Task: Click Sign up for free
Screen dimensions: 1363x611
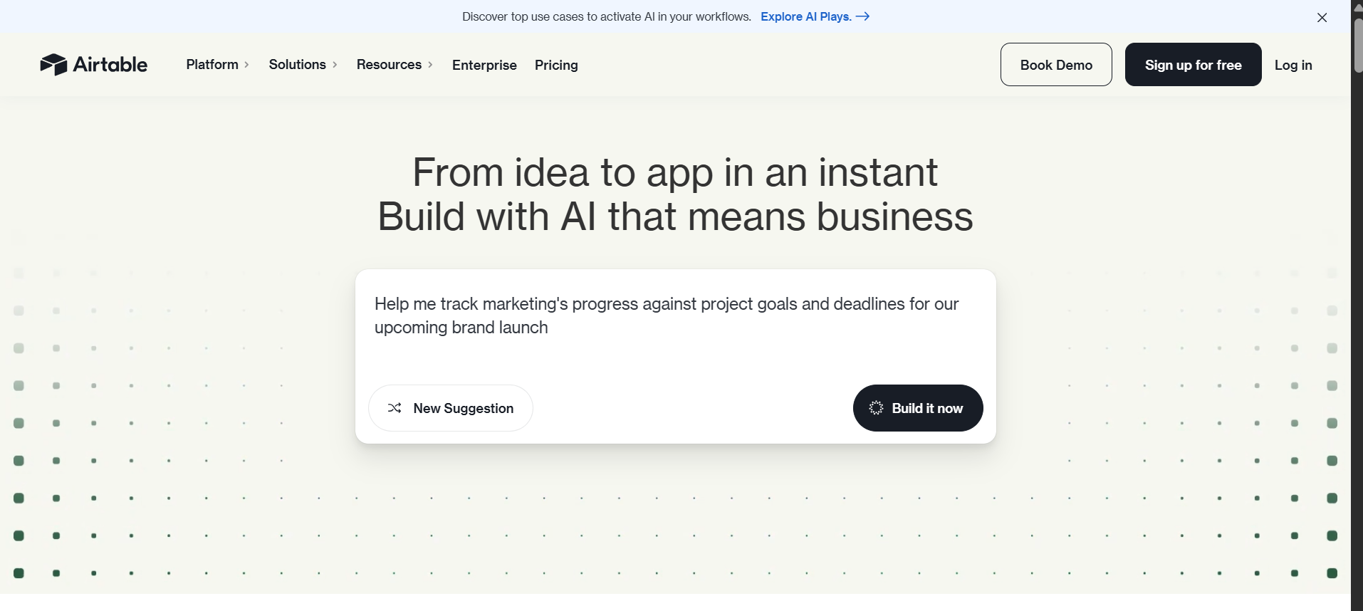Action: [1192, 64]
